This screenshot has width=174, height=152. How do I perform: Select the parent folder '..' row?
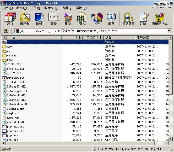click(x=85, y=42)
